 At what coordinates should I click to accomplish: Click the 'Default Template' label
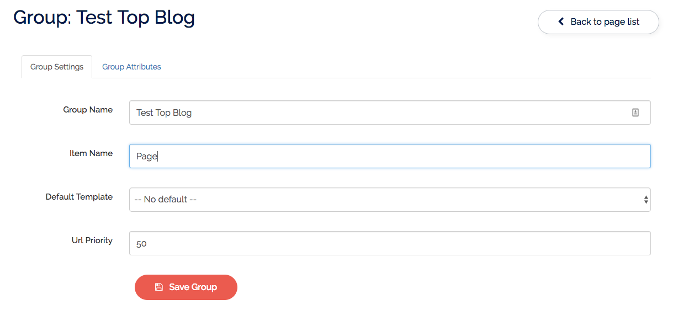[x=79, y=197]
